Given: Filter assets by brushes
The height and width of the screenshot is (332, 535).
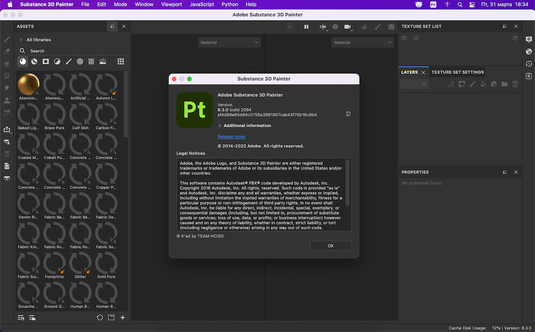Looking at the screenshot, I should pos(69,62).
